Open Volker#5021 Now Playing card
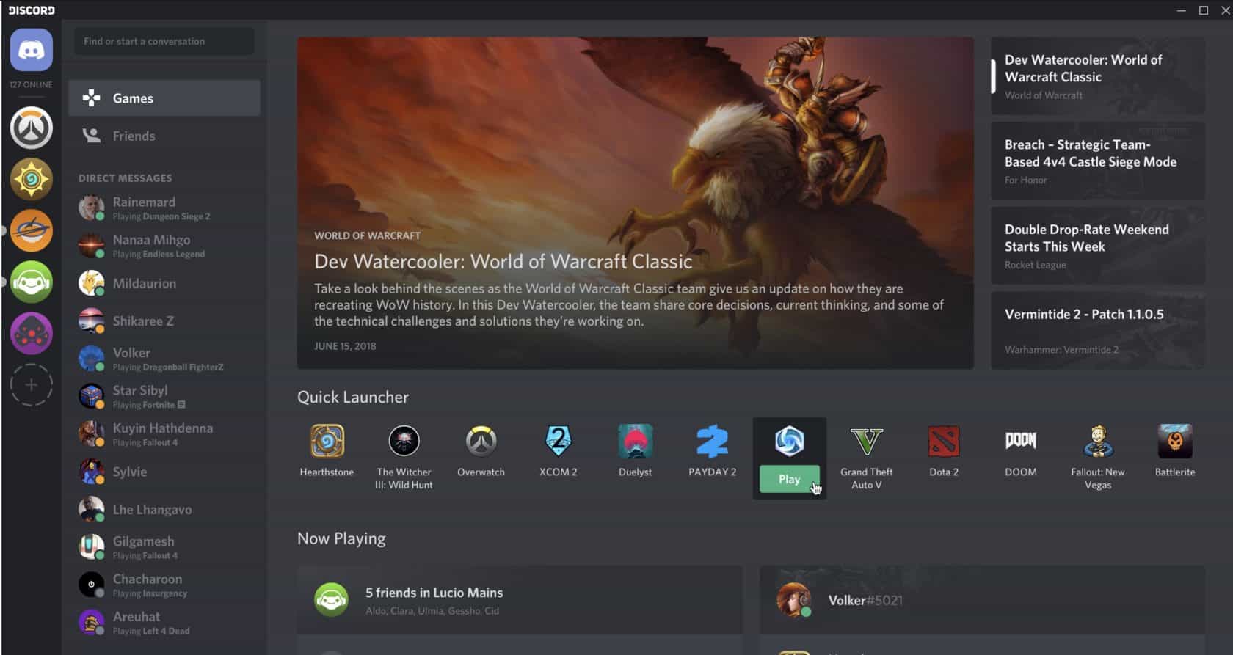Viewport: 1233px width, 655px height. pyautogui.click(x=982, y=599)
